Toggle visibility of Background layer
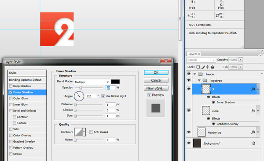 pyautogui.click(x=189, y=143)
